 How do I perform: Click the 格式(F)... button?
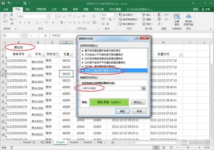click(x=138, y=102)
